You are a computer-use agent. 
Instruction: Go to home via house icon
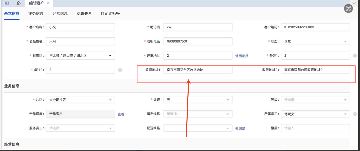point(19,3)
